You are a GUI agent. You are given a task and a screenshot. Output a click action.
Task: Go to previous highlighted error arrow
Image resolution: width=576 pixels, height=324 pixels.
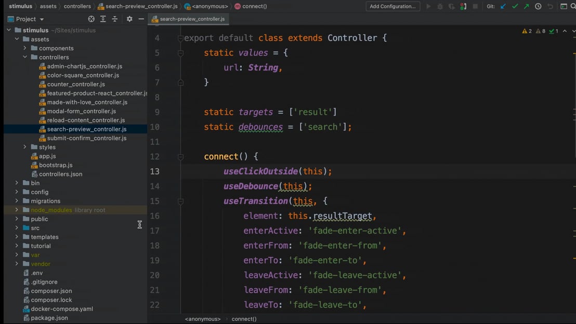click(565, 31)
